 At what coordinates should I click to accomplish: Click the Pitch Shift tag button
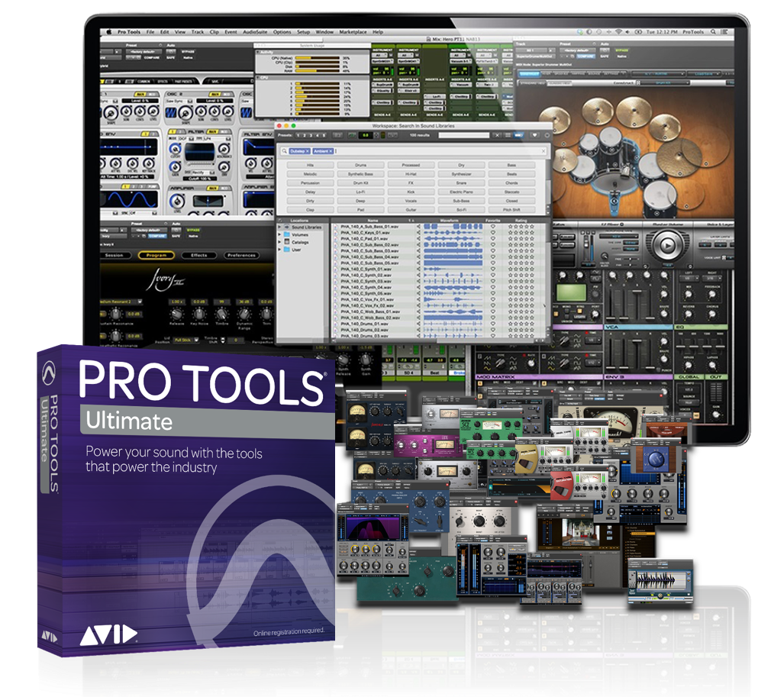[512, 210]
